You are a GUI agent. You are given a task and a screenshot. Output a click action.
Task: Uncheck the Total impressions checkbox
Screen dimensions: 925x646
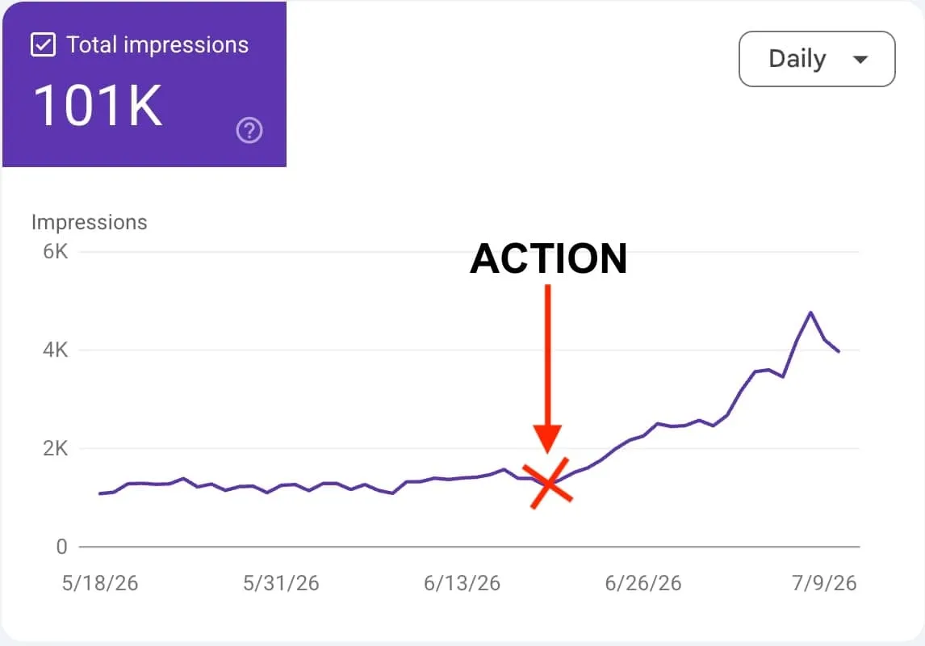43,45
